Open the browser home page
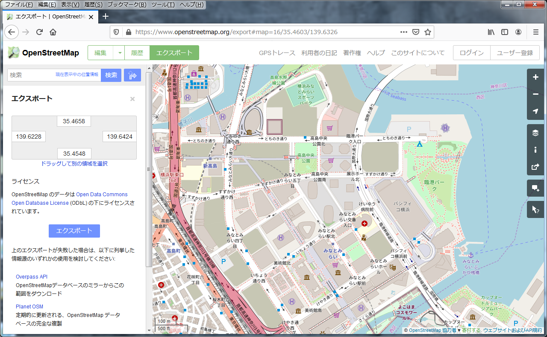 tap(53, 32)
